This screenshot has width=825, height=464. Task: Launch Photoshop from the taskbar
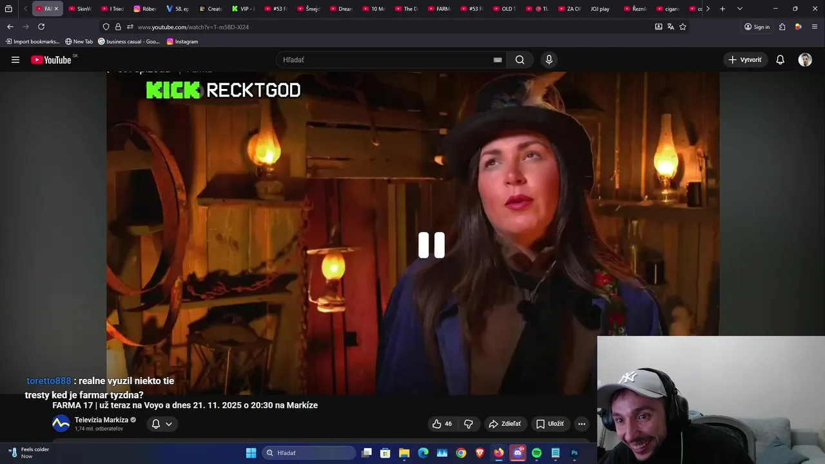574,453
